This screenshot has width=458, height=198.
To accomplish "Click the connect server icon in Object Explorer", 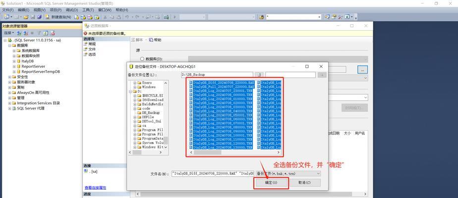I will pyautogui.click(x=19, y=33).
